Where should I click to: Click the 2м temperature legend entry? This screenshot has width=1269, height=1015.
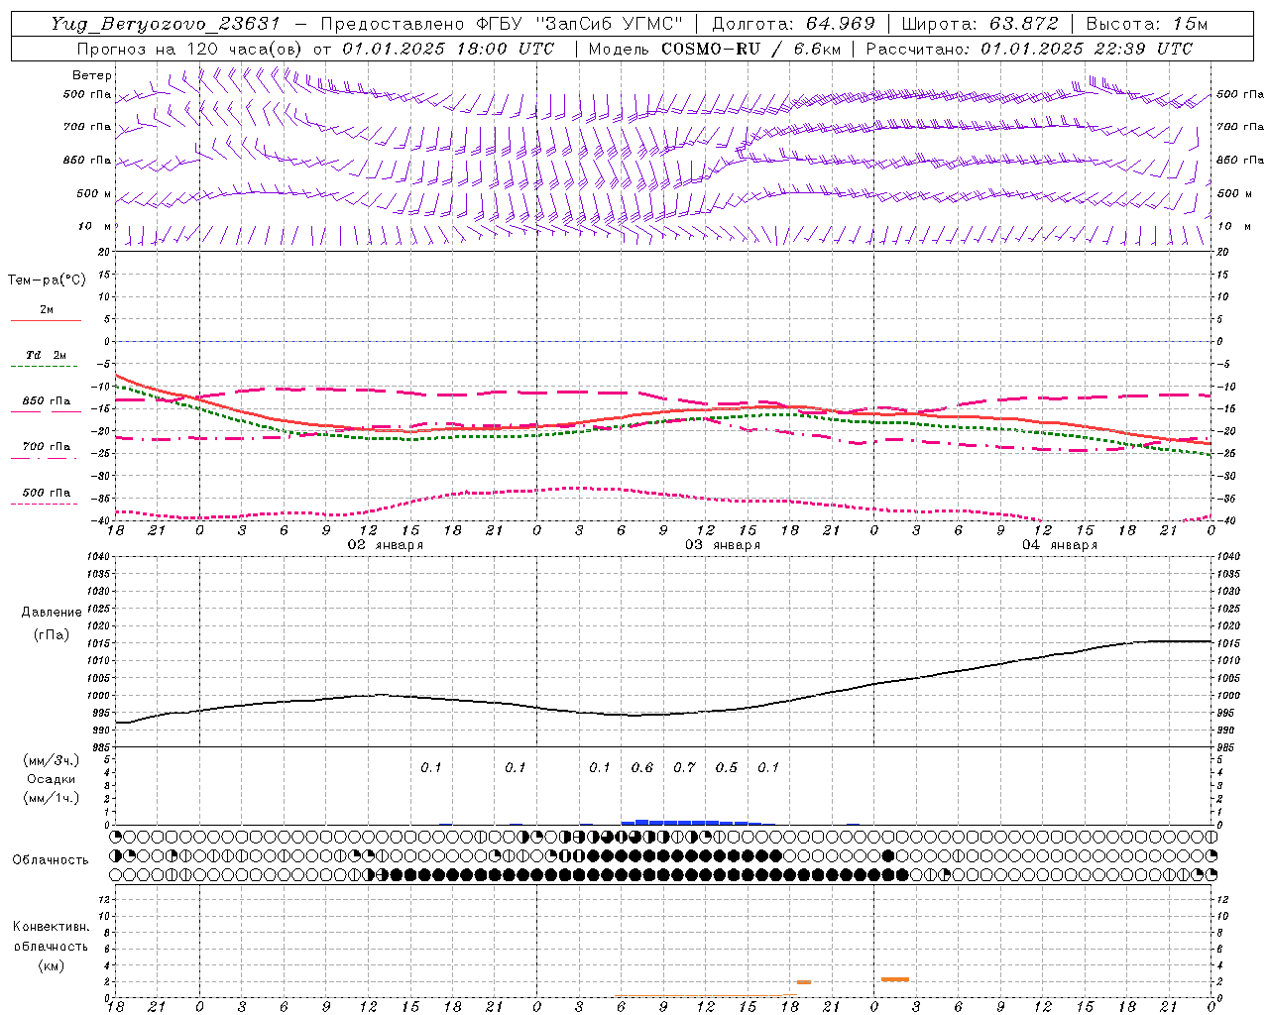47,310
